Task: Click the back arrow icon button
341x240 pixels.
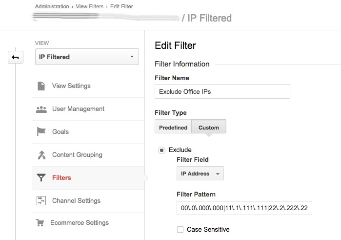Action: coord(15,58)
